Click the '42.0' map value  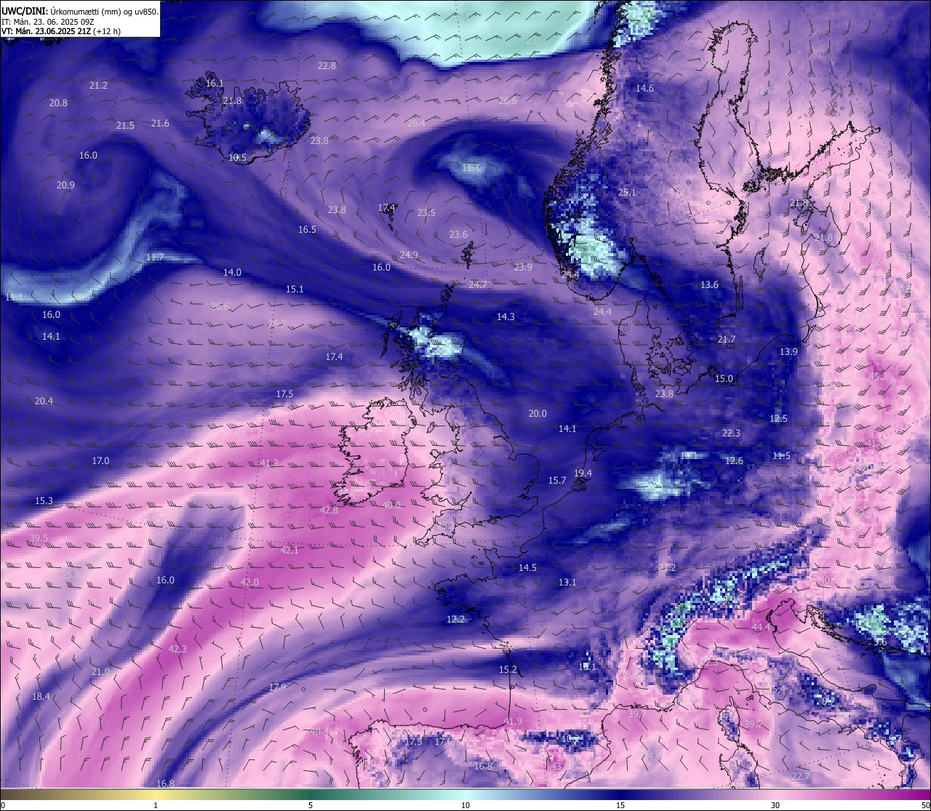(249, 583)
